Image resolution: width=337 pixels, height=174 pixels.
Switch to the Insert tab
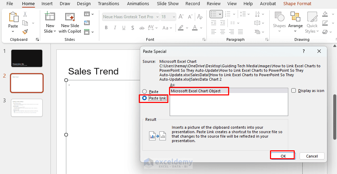click(x=47, y=4)
